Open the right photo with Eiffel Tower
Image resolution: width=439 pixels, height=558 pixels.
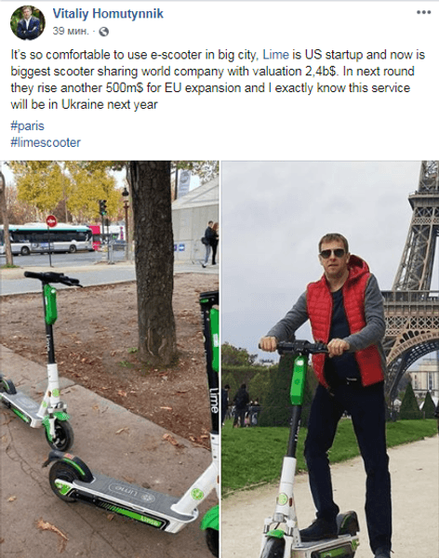coord(330,359)
